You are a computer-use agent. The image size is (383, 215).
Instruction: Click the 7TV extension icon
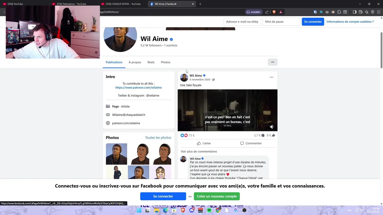321,12
